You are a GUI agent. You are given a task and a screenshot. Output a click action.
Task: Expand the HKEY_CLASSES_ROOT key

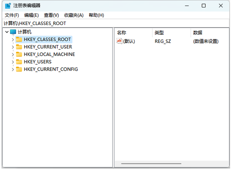point(13,40)
